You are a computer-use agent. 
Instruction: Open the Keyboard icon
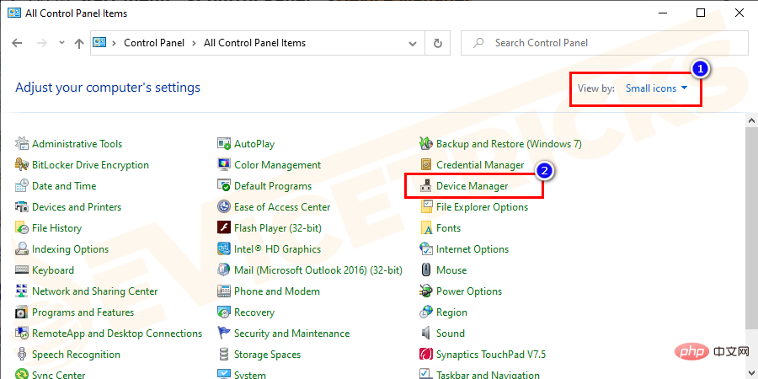click(22, 270)
